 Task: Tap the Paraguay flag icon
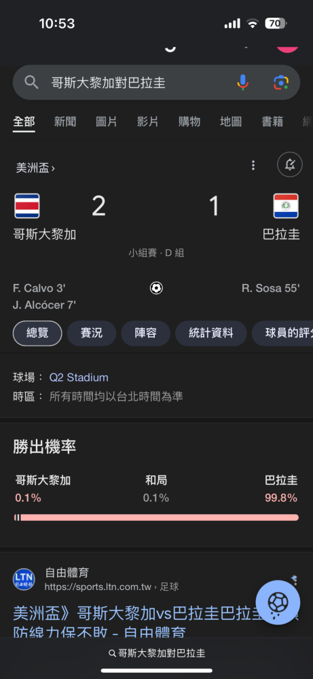(x=286, y=206)
